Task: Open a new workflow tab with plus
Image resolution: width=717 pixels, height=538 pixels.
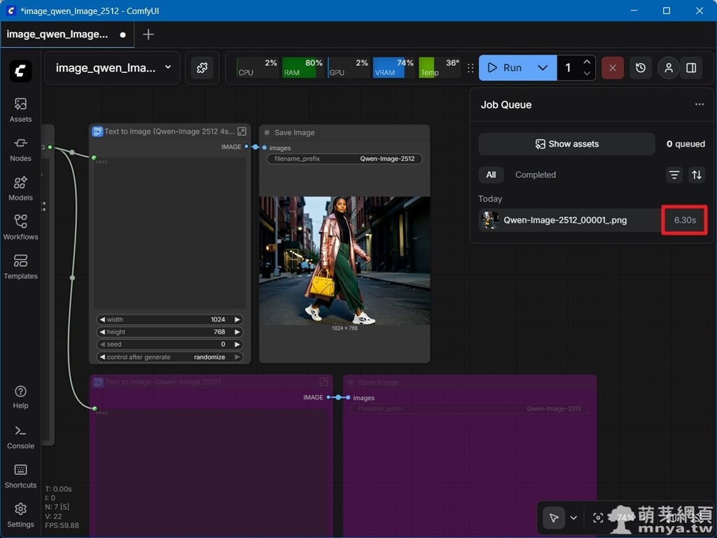Action: point(148,34)
